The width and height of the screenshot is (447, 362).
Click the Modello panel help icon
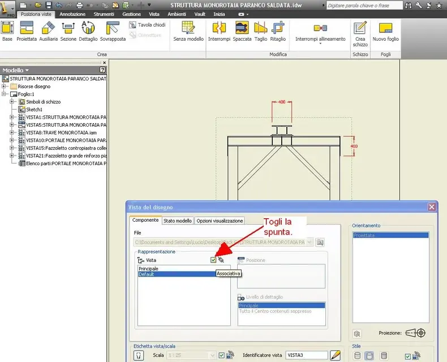[102, 70]
